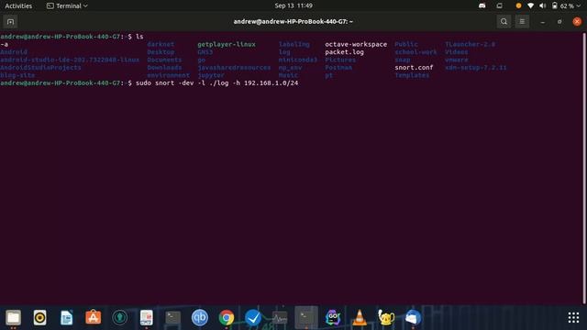587x330 pixels.
Task: Click the 'javasharedresources' directory name
Action: point(234,67)
